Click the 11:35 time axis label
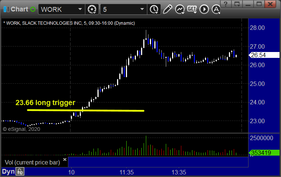This screenshot has width=281, height=177. coord(127,172)
